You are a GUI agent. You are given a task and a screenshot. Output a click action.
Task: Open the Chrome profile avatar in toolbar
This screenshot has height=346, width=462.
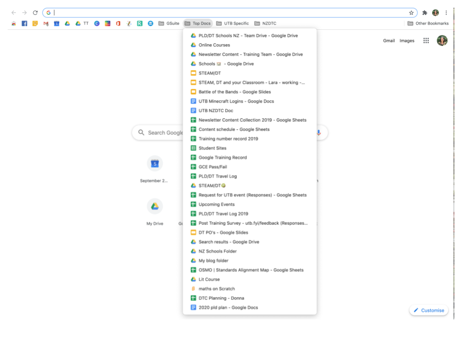(x=436, y=12)
